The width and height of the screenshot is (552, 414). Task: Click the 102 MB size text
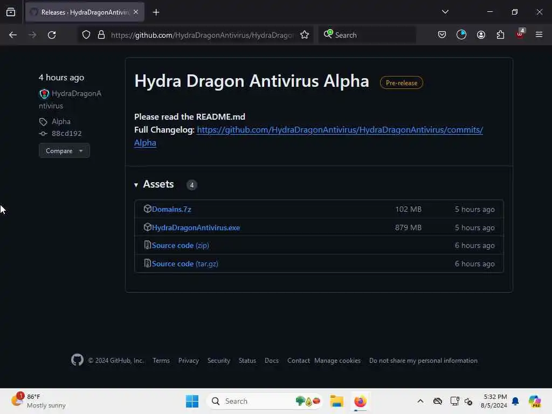pyautogui.click(x=408, y=209)
